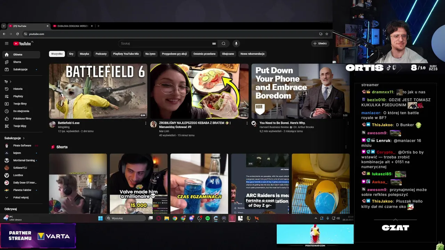Viewport: 445px width, 250px height.
Task: Open the Mortismal Gaming subscription
Action: (21, 160)
